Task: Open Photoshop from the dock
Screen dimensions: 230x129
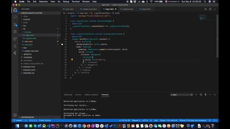Action: (x=115, y=126)
